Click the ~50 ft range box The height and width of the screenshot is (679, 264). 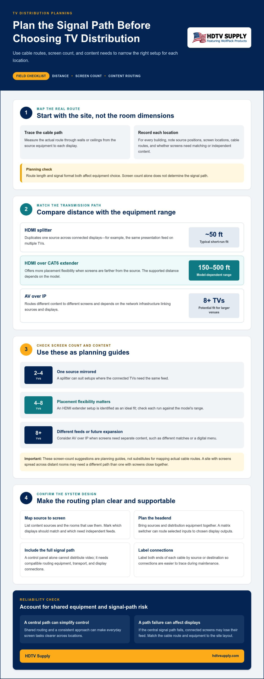(214, 237)
